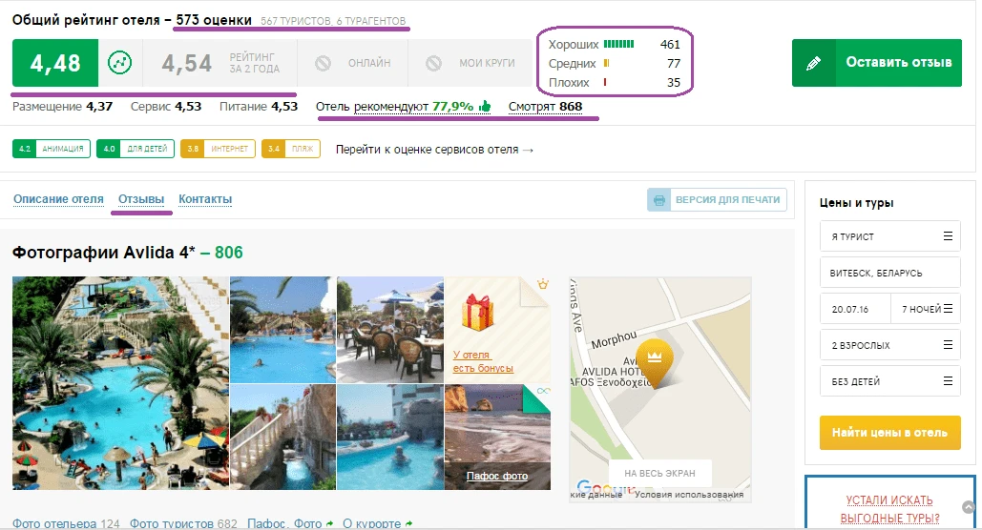The image size is (982, 530).
Task: Click the gold crown map pin
Action: (x=655, y=363)
